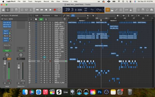Viewport: 155px width, 97px height.
Task: Show the Smart Controls dial icon
Action: click(x=22, y=10)
